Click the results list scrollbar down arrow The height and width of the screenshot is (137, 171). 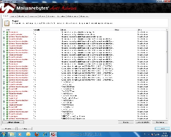pyautogui.click(x=167, y=119)
